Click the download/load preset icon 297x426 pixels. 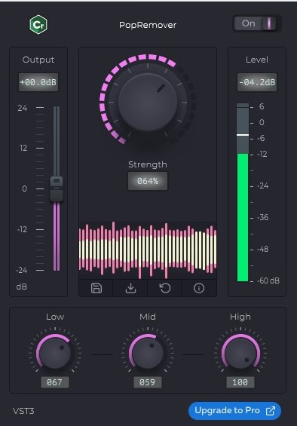(130, 288)
